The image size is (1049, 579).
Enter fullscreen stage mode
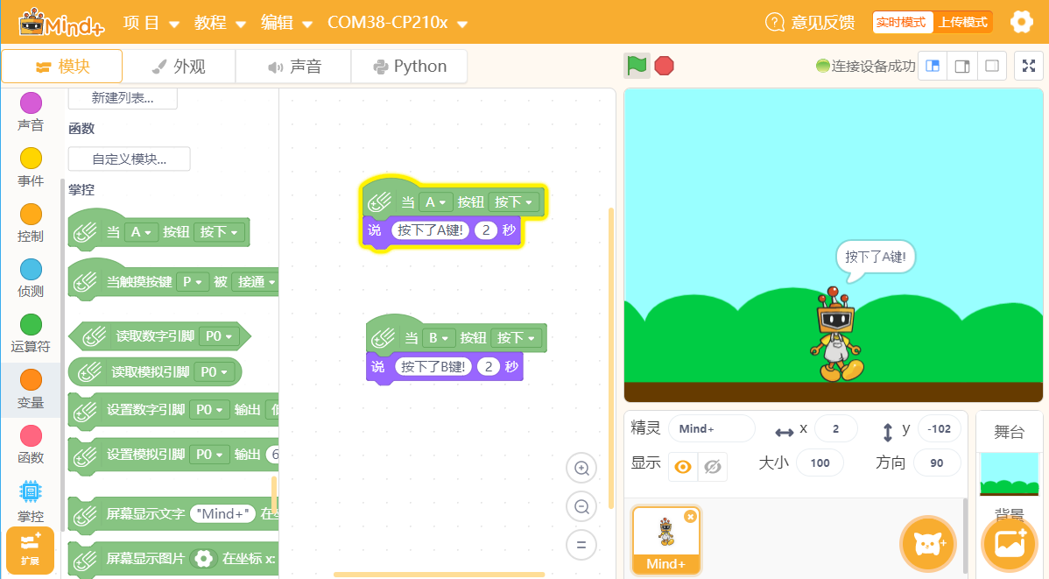(1029, 66)
